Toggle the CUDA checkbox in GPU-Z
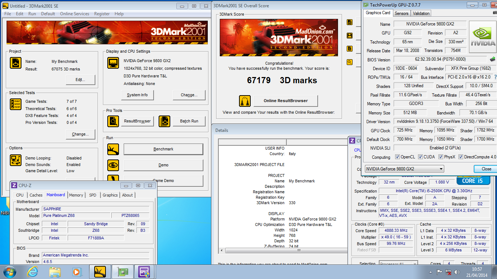Image resolution: width=497 pixels, height=279 pixels. [420, 157]
